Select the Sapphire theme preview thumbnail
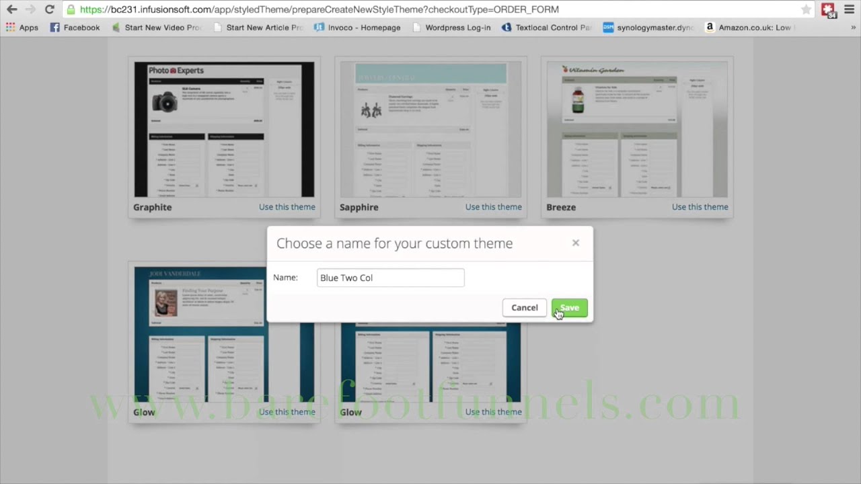The width and height of the screenshot is (861, 484). [430, 130]
